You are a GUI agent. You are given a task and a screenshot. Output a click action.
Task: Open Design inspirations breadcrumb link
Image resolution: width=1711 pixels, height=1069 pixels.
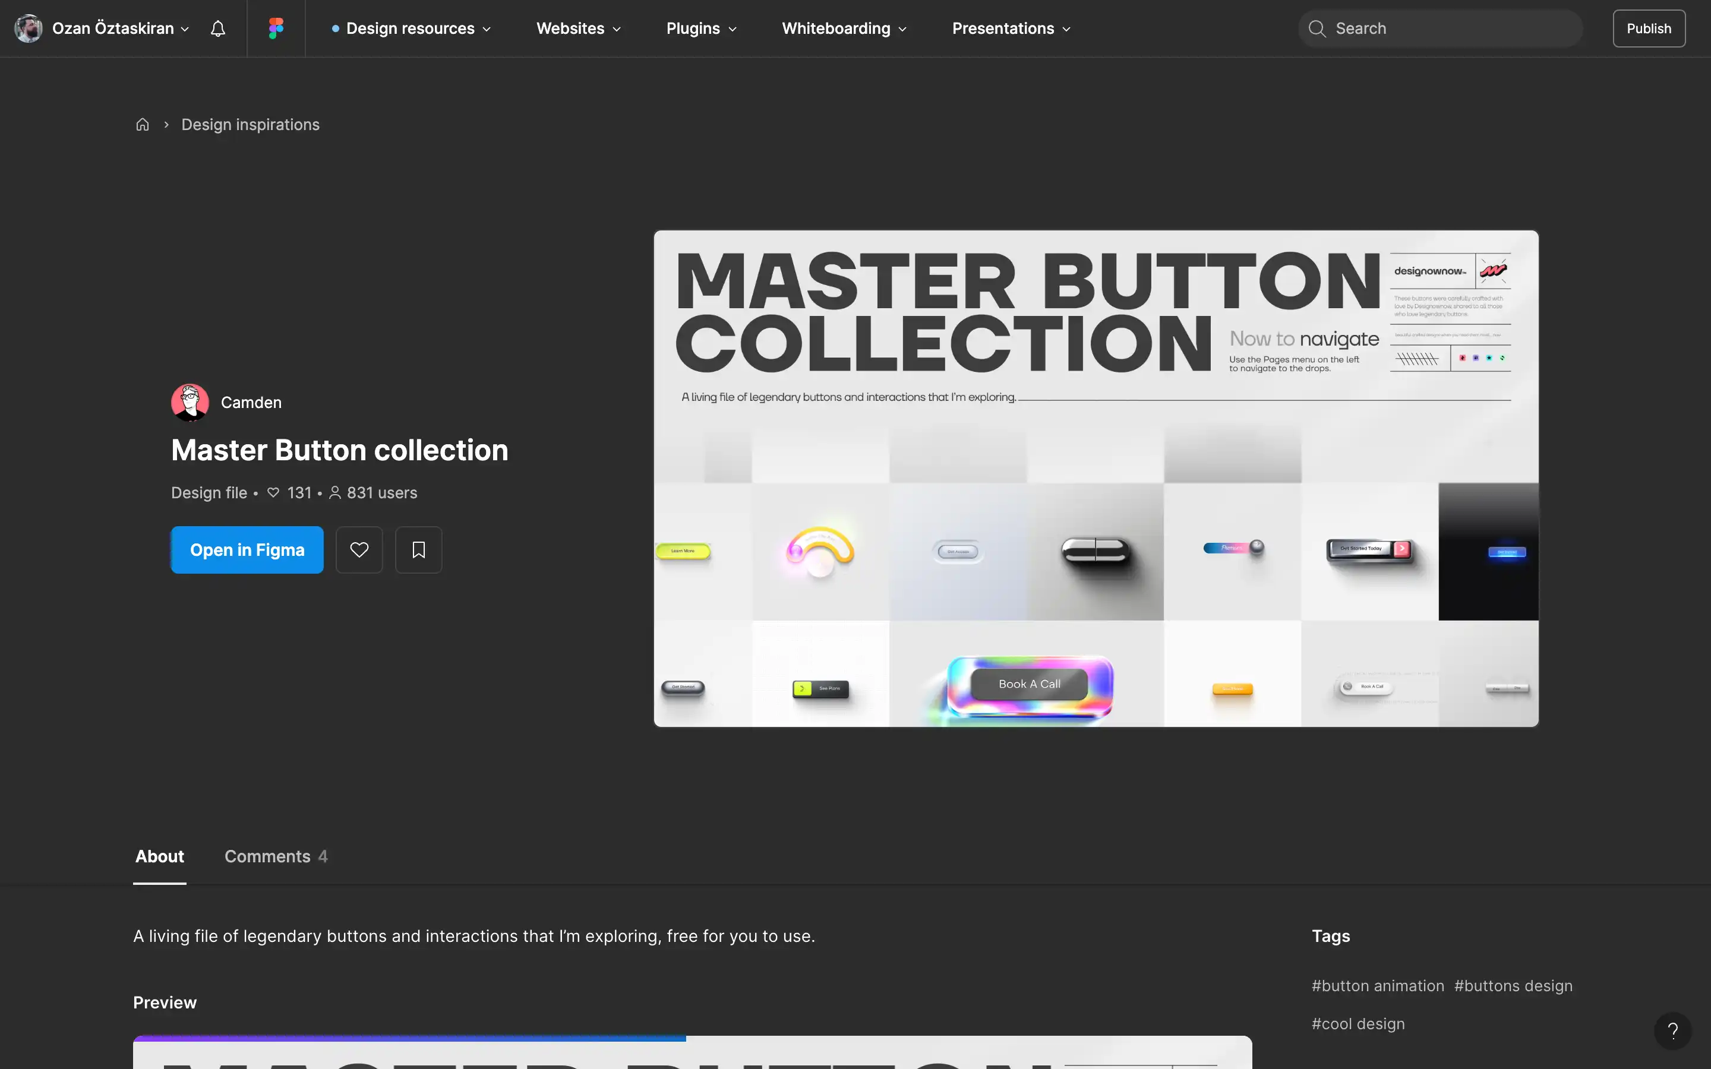coord(250,125)
